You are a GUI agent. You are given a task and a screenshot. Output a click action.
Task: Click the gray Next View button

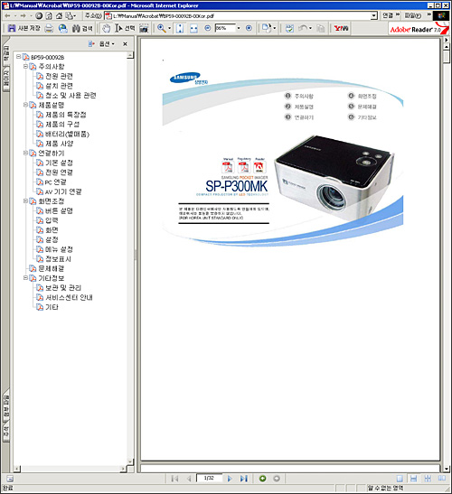(x=277, y=479)
